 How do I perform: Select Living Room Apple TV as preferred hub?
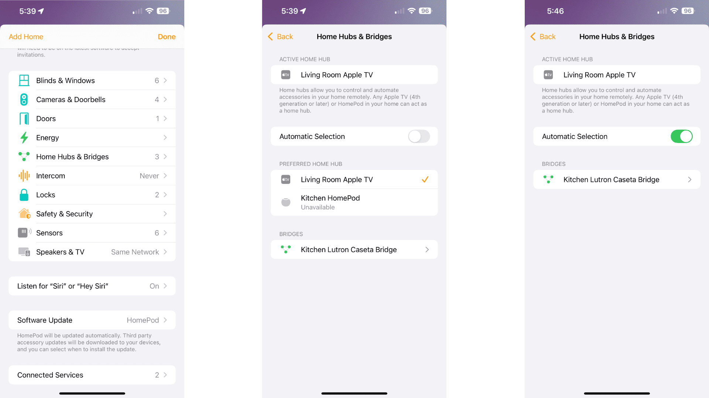click(354, 179)
